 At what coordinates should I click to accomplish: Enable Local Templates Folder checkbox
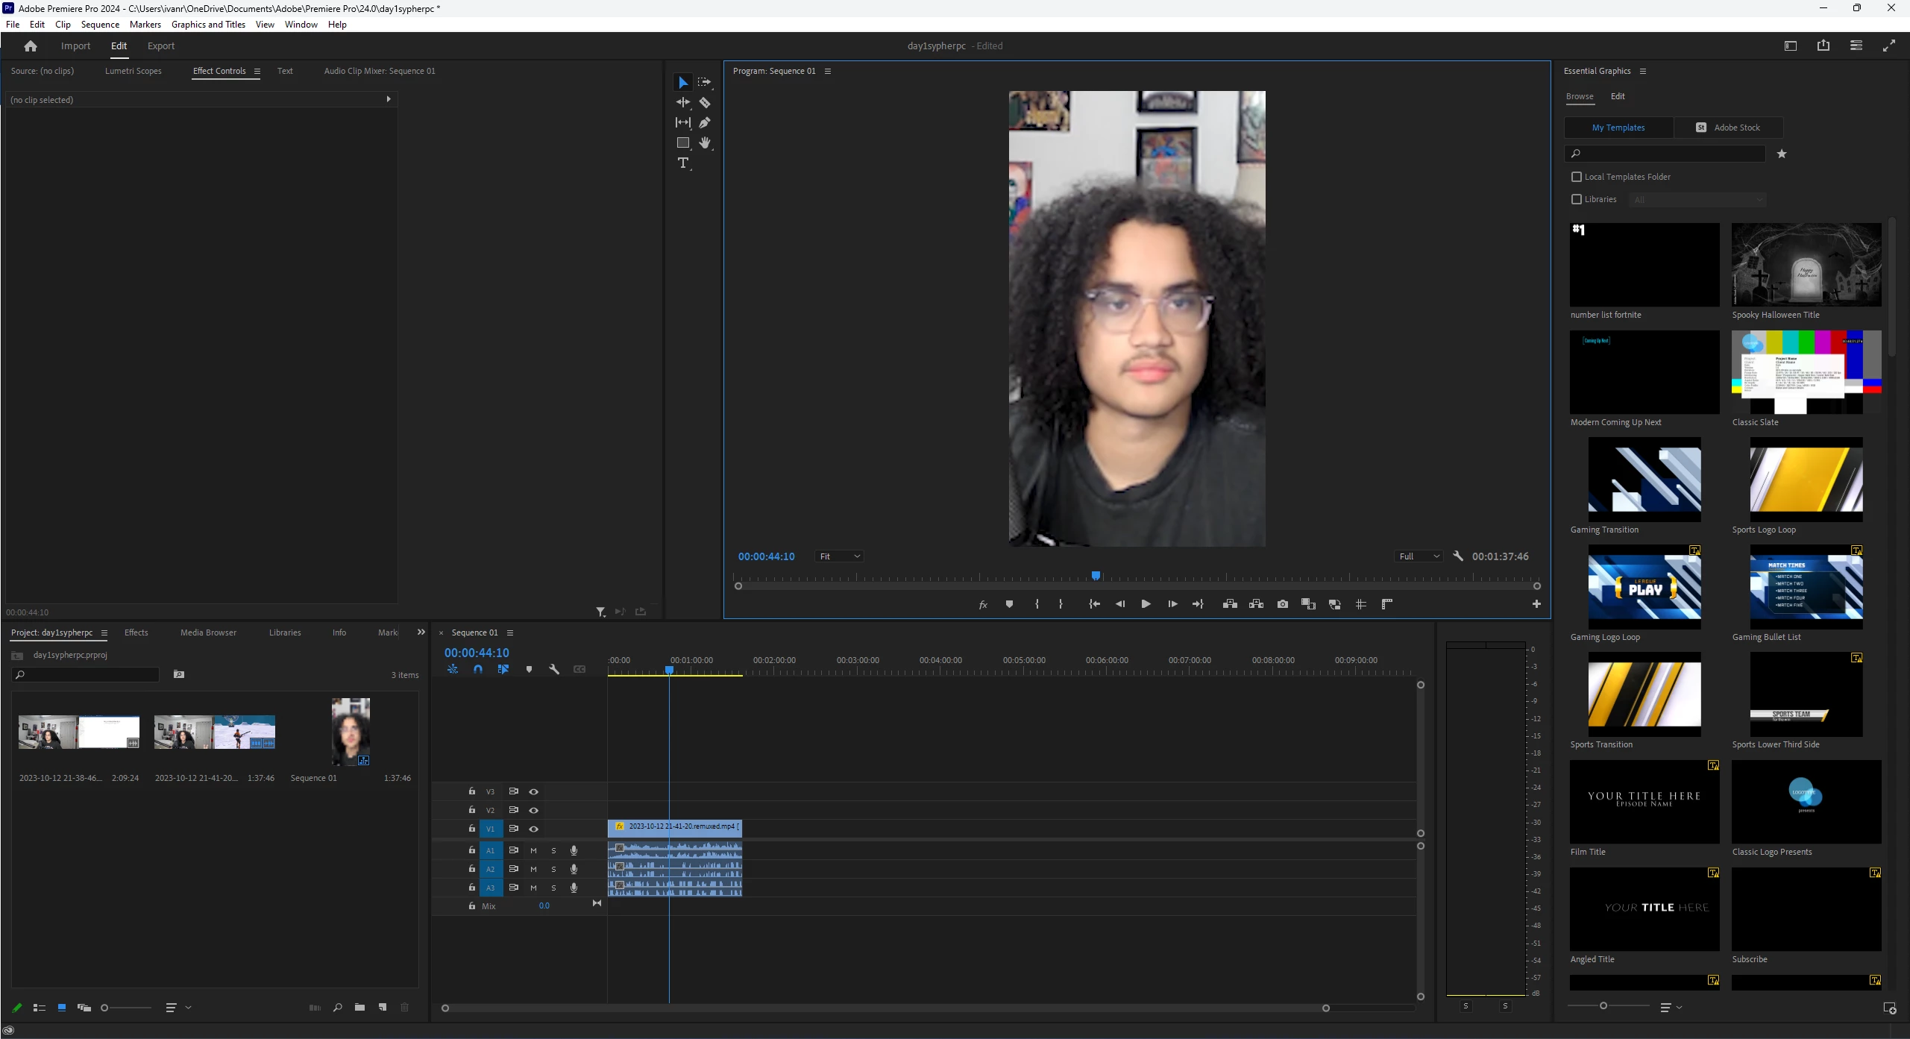click(1577, 177)
